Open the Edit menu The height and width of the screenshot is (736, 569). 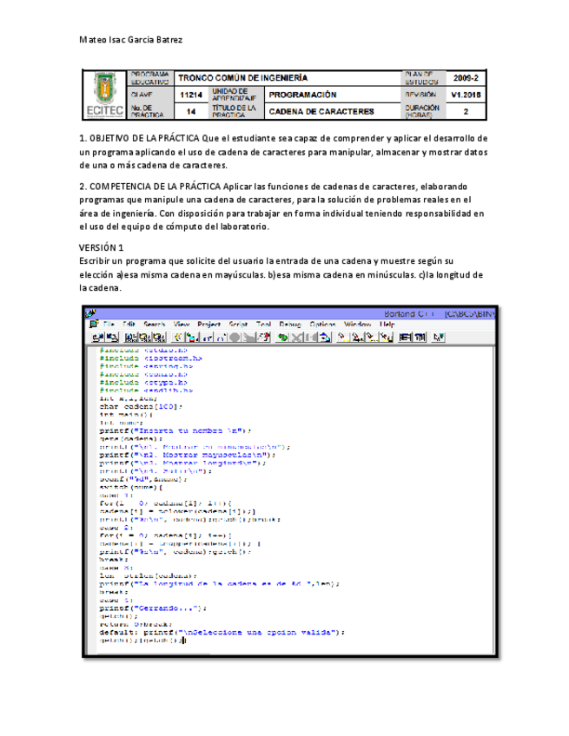[x=129, y=324]
